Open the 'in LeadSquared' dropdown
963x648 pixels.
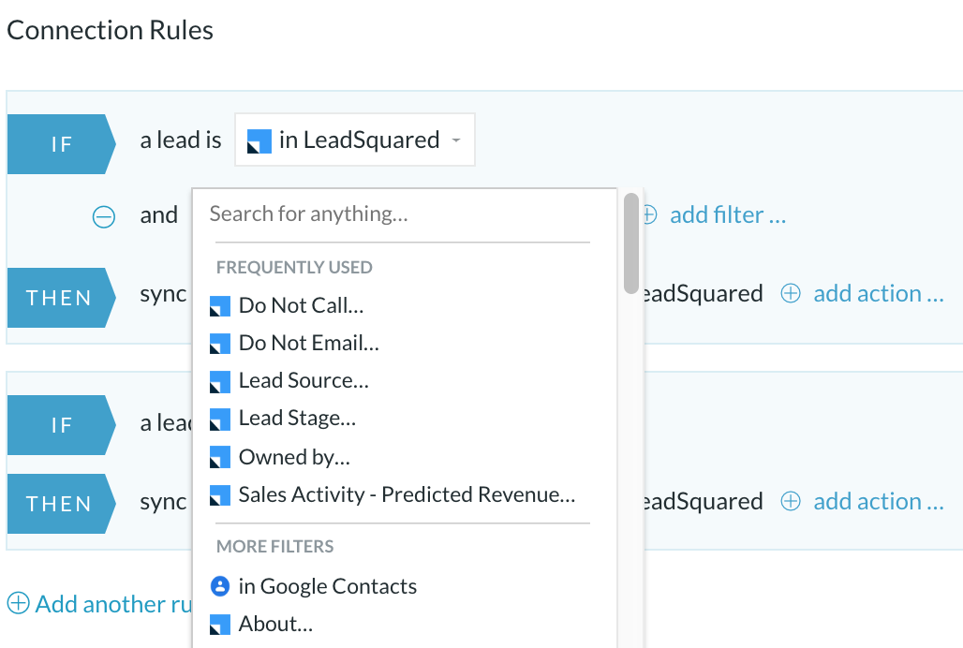click(354, 140)
